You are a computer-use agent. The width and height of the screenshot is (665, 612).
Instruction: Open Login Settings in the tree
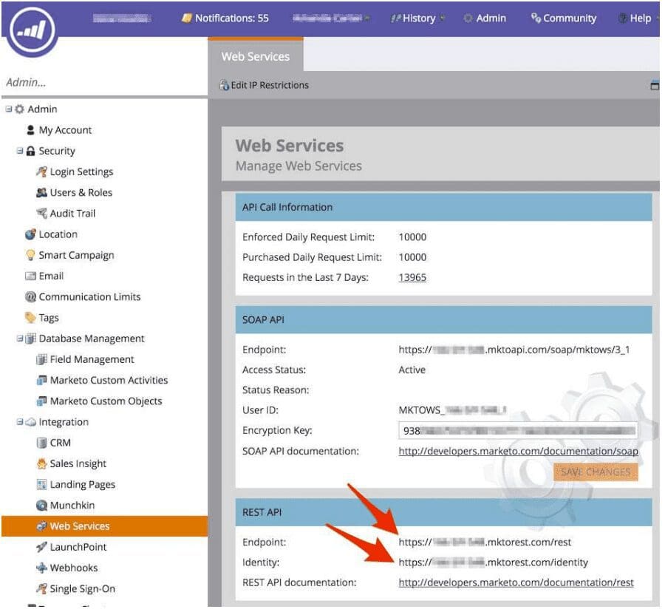coord(82,171)
